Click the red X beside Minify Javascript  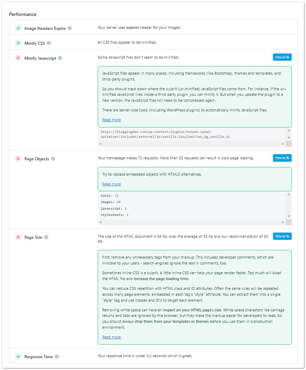tap(18, 58)
